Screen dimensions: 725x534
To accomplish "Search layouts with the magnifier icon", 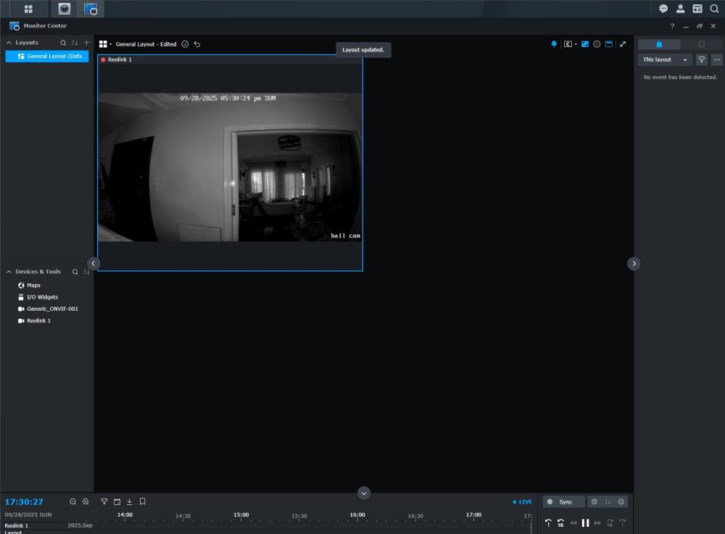I will (63, 43).
